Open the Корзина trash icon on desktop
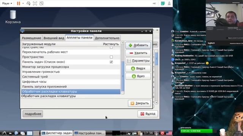243x136 pixels. (13, 17)
